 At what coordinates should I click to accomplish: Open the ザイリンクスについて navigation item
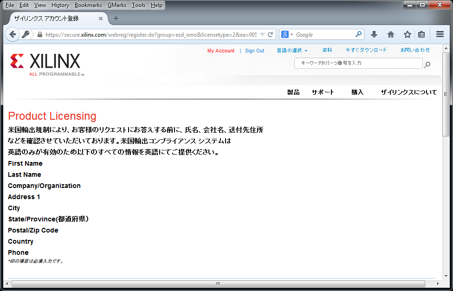click(x=409, y=92)
